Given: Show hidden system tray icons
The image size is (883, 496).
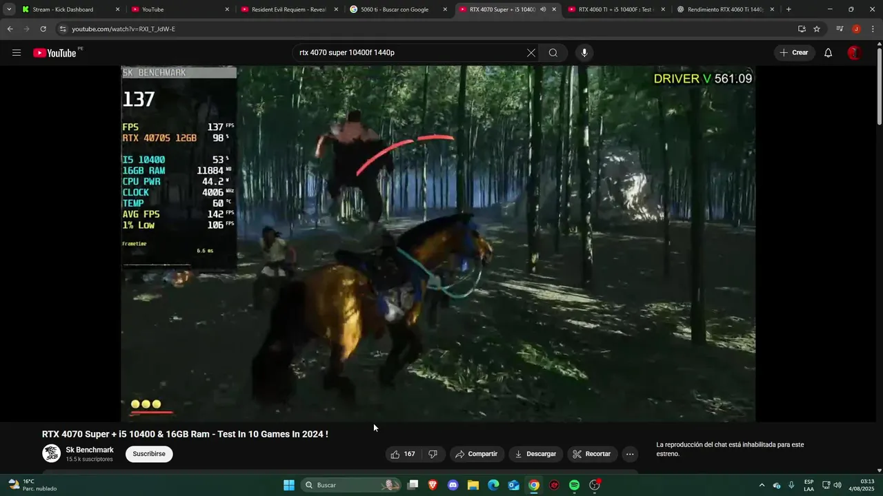Looking at the screenshot, I should [762, 485].
